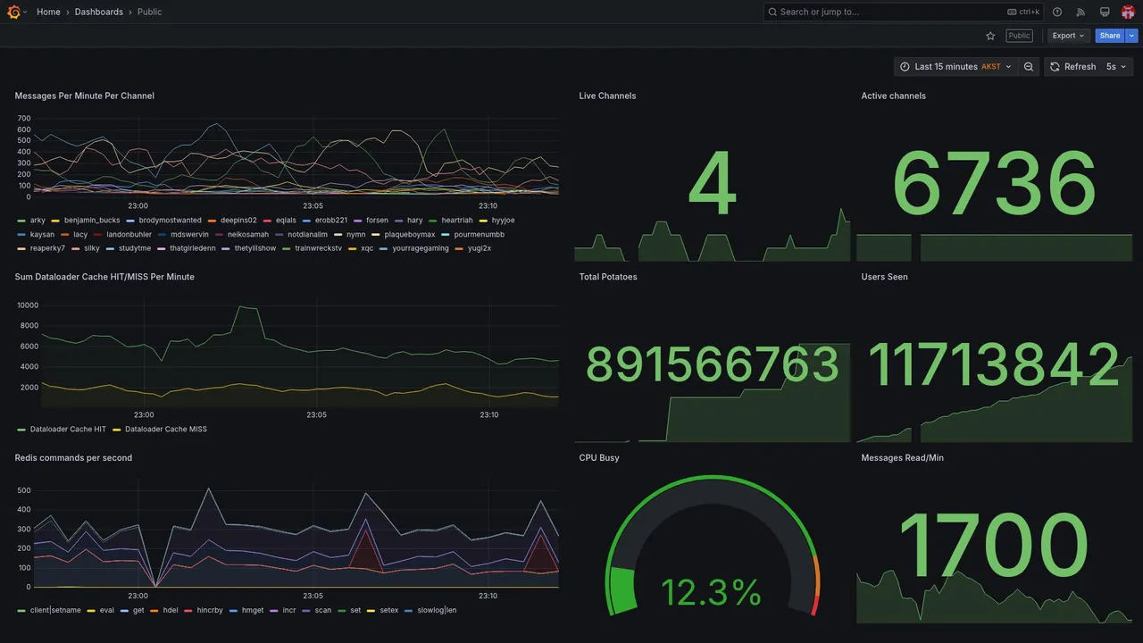Mark dashboard as favorite with star icon

pyautogui.click(x=990, y=36)
